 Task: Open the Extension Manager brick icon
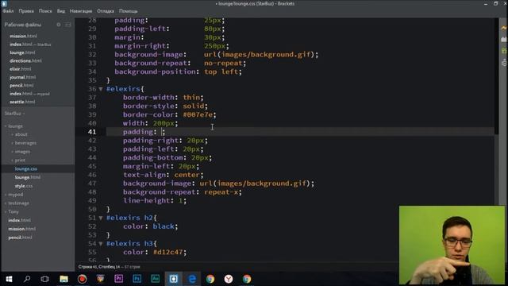pyautogui.click(x=504, y=39)
